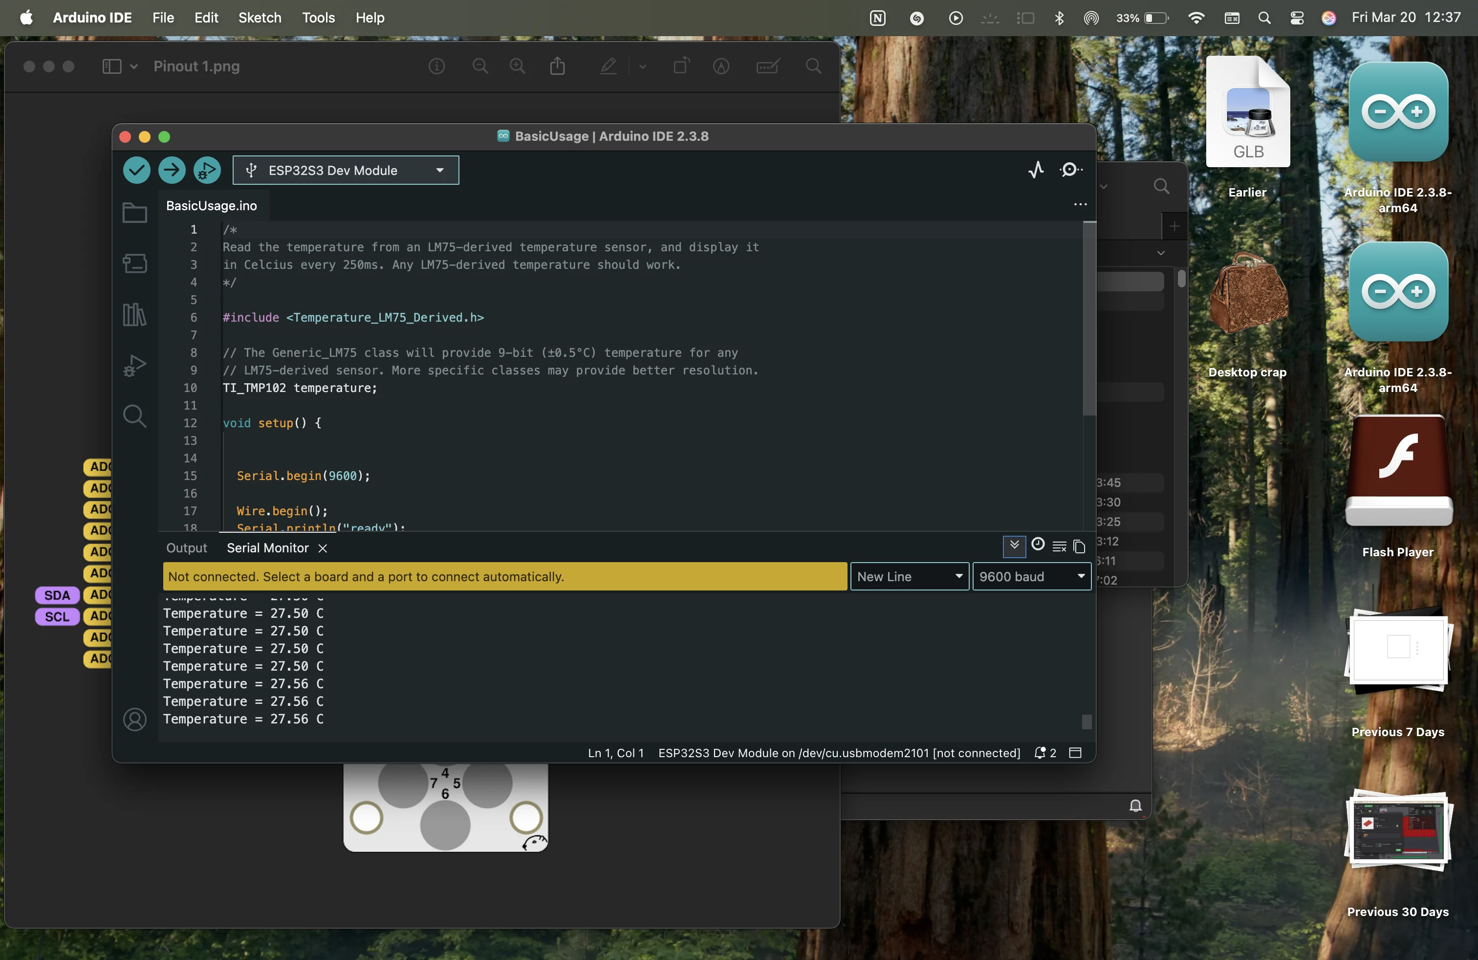
Task: Click the code editor vertical scrollbar
Action: 1089,320
